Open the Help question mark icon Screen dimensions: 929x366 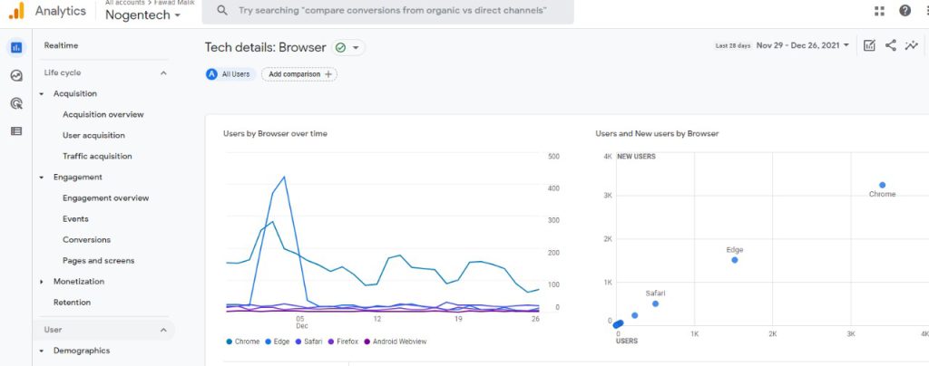(905, 11)
